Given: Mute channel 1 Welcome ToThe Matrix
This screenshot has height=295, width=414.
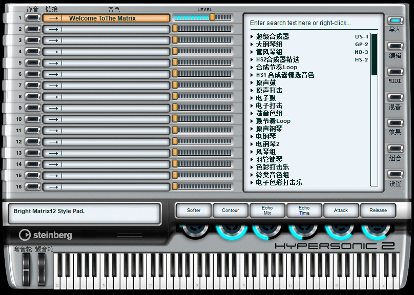Looking at the screenshot, I should click(x=33, y=18).
